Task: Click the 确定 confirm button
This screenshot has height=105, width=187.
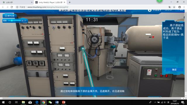Action: [x=174, y=69]
